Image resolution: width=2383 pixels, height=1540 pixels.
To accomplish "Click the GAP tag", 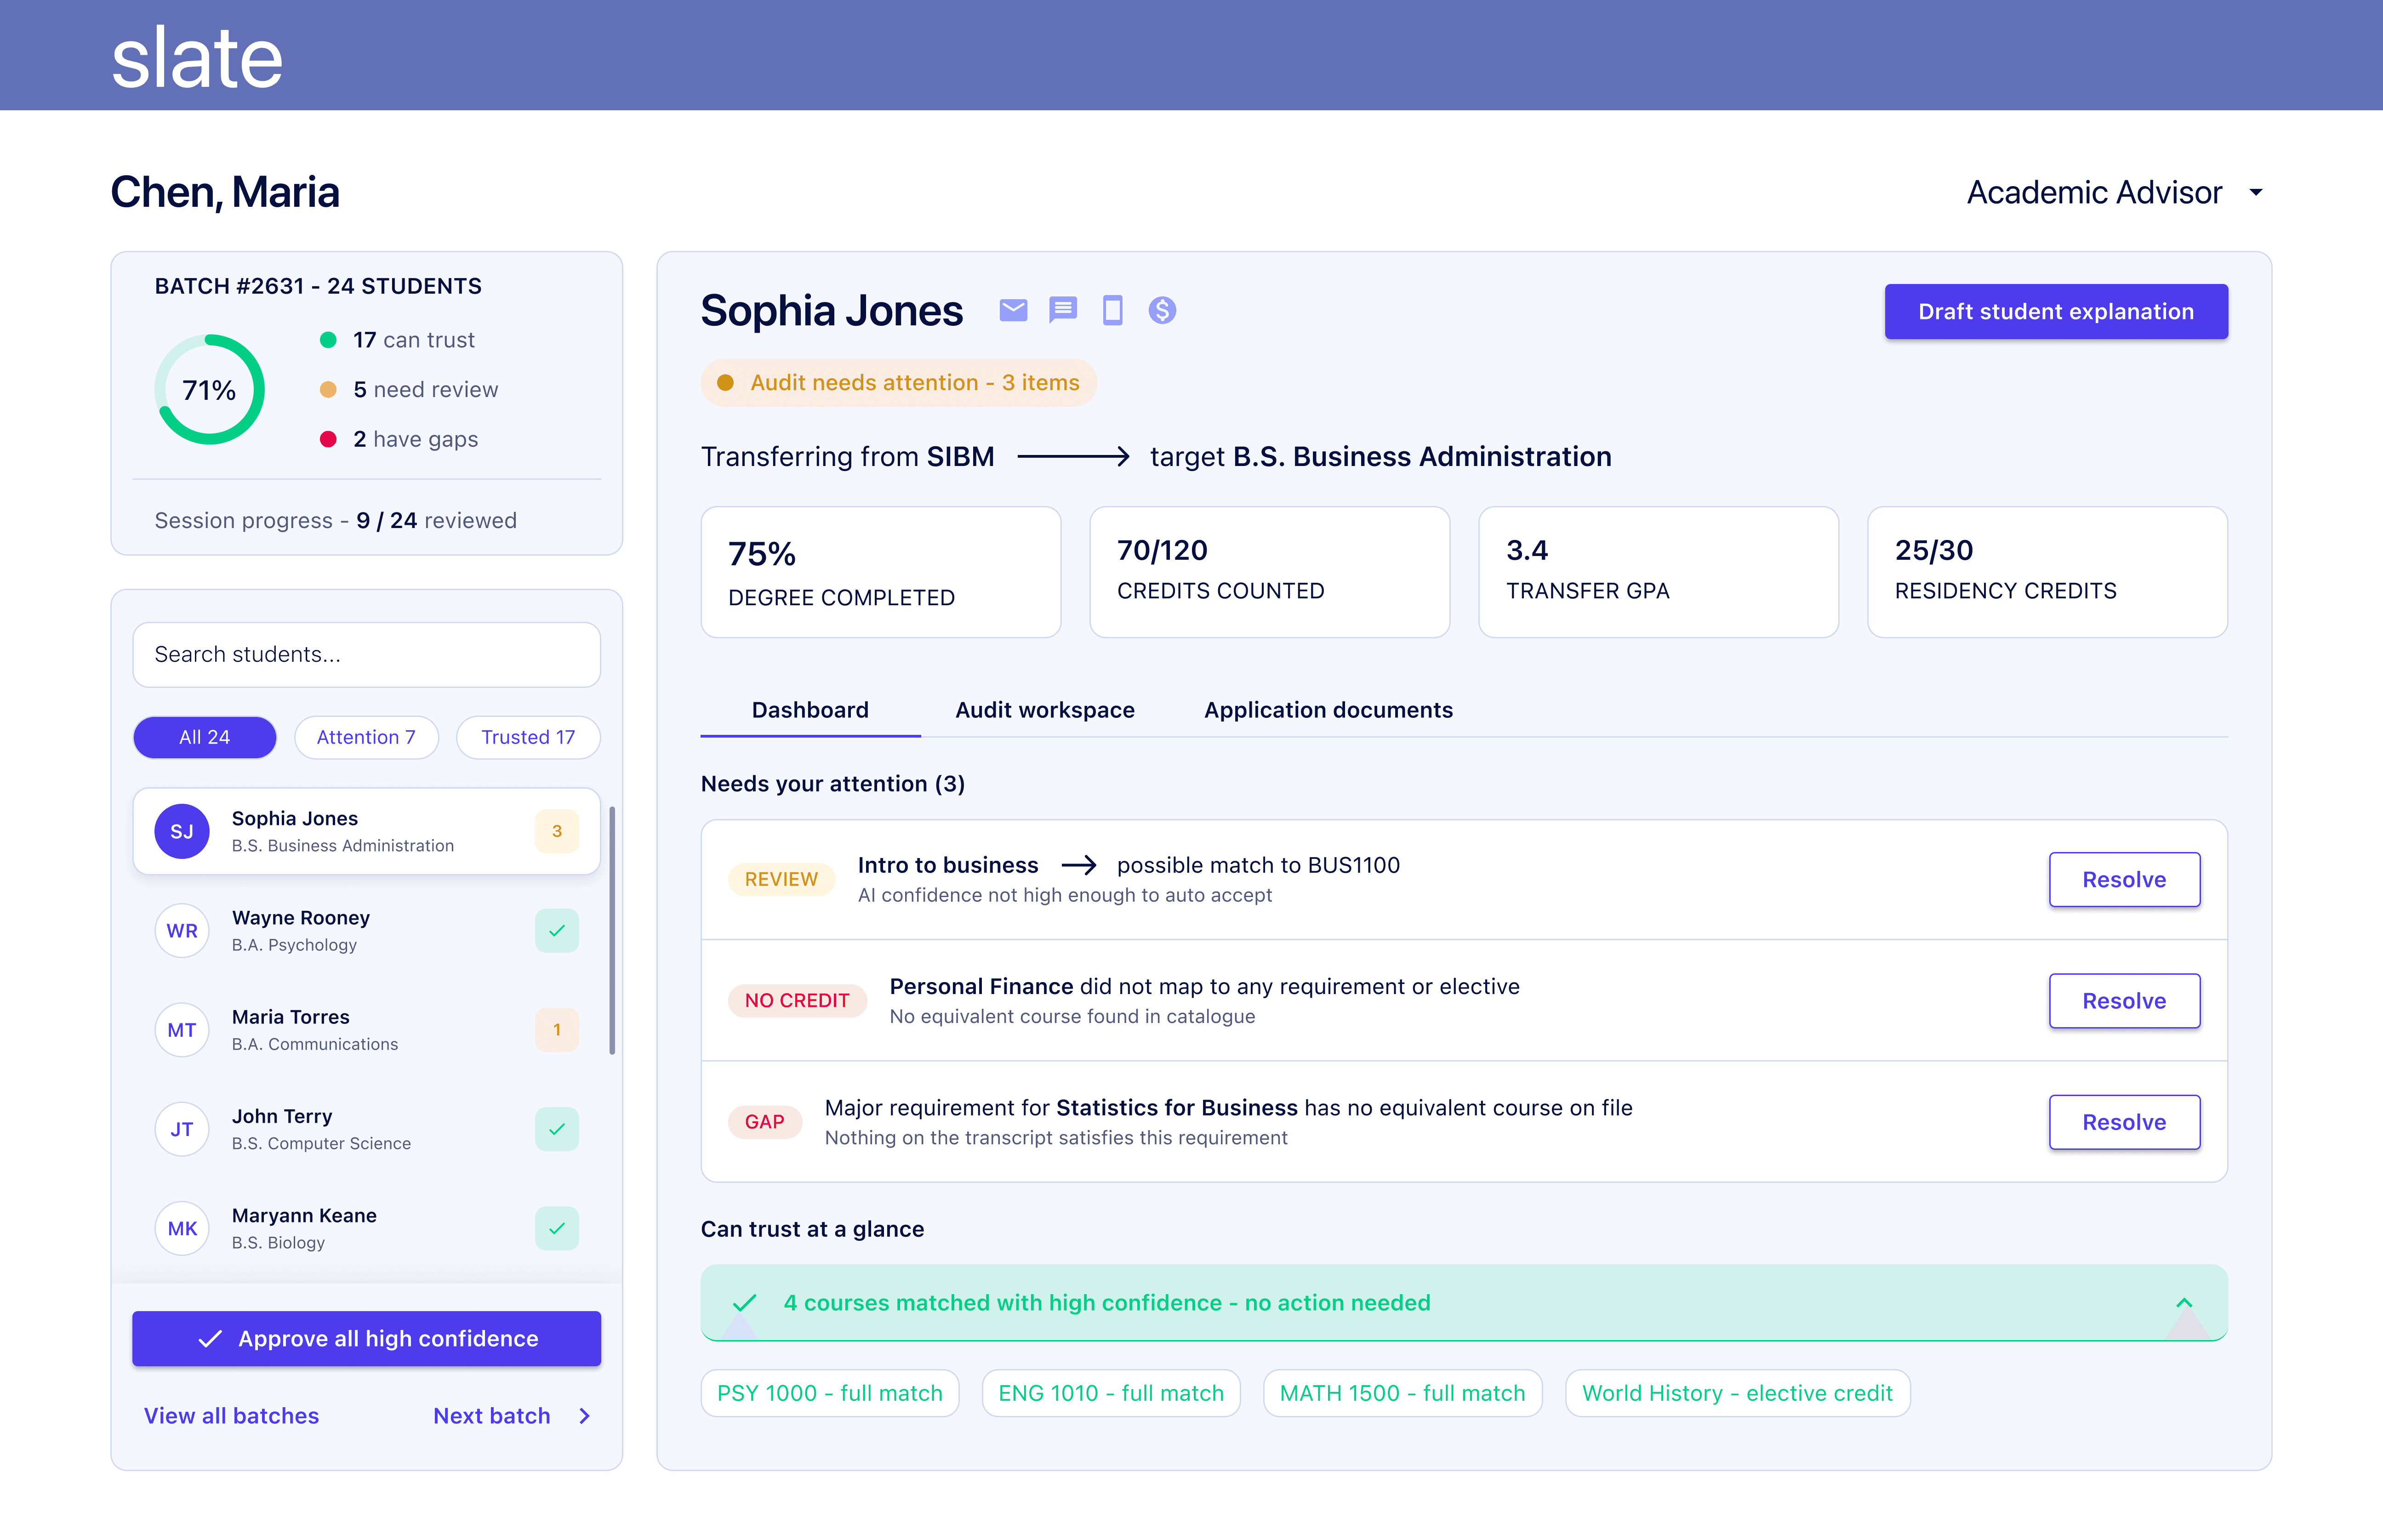I will point(765,1122).
